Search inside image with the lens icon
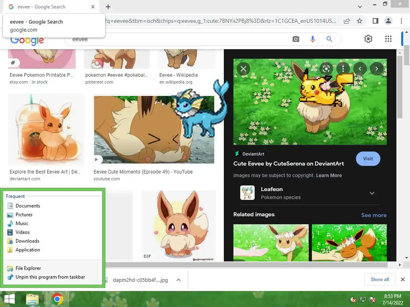Viewport: 410px width, 307px height. (x=326, y=69)
